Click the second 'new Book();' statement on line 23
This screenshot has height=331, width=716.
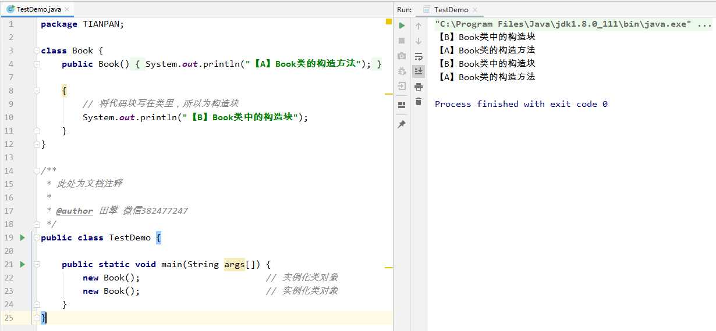[x=111, y=291]
